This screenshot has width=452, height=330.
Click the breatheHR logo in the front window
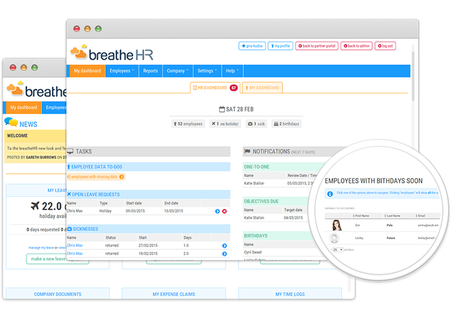tap(112, 53)
